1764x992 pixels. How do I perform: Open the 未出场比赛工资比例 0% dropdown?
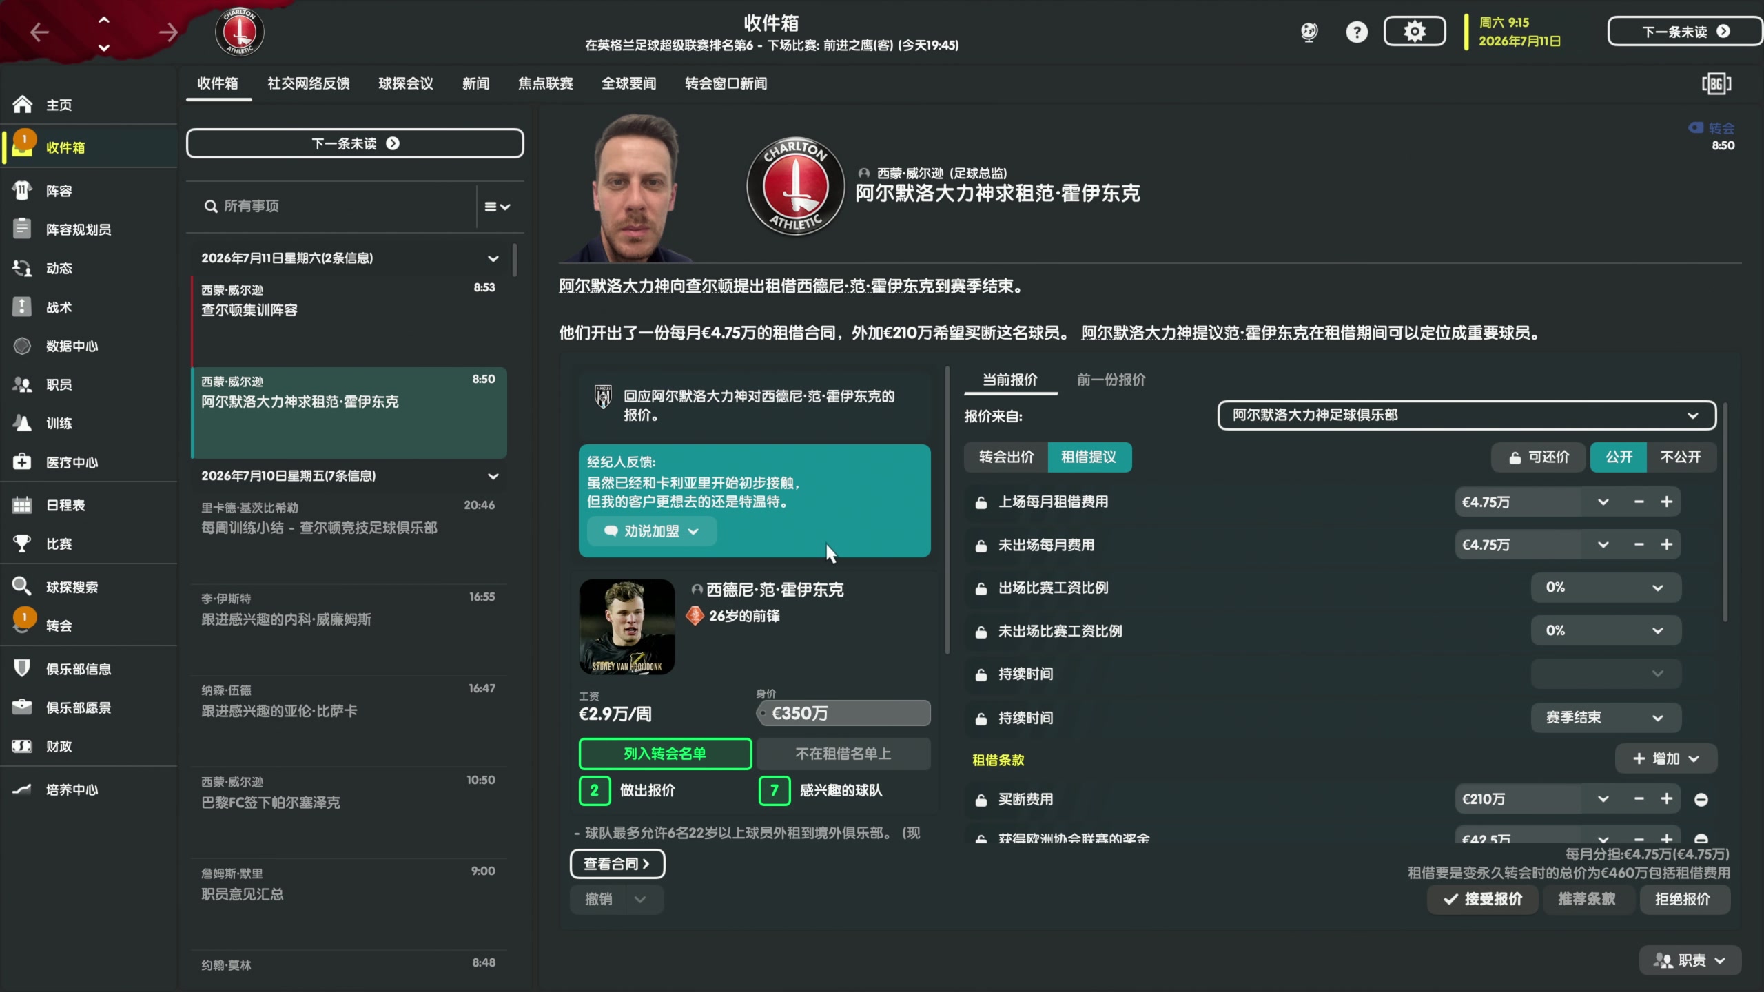click(x=1606, y=631)
